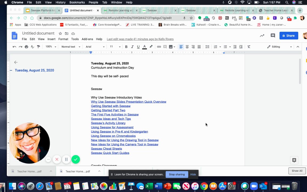
Task: Open Seesaw's Activity Library link
Action: tap(108, 123)
